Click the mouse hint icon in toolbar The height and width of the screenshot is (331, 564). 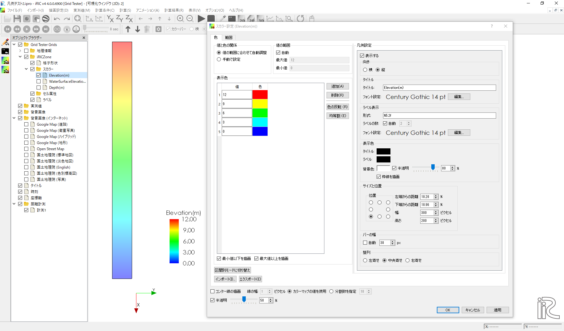pyautogui.click(x=312, y=19)
